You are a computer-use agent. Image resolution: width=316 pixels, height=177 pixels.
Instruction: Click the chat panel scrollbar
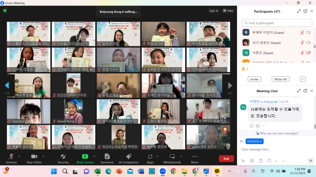click(315, 127)
